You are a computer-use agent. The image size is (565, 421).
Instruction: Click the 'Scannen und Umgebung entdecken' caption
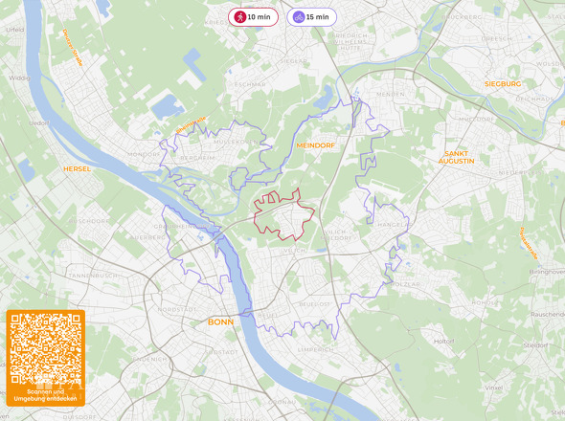click(45, 395)
